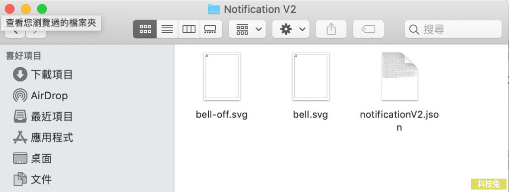Open the gear action menu
Viewport: 509px width, 192px height.
291,29
